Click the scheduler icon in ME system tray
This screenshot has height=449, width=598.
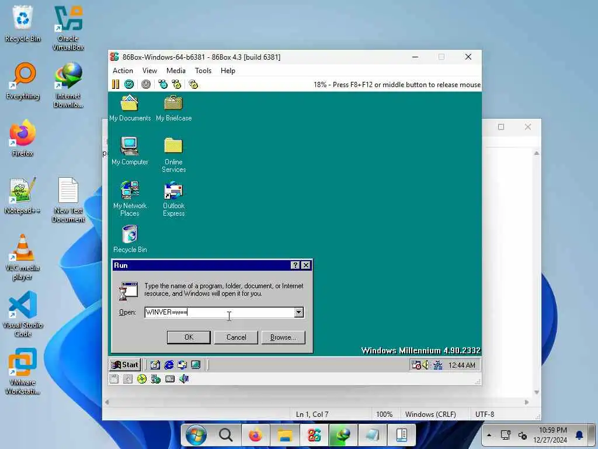coord(416,365)
